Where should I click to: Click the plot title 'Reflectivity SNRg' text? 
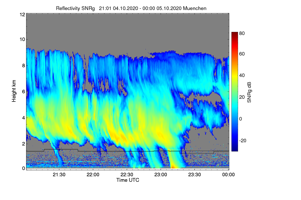point(75,8)
